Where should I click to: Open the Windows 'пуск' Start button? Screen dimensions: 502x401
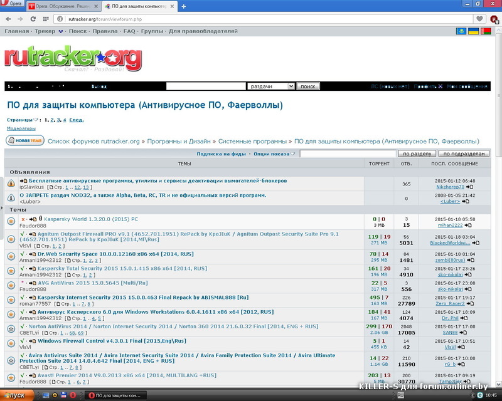pos(14,395)
